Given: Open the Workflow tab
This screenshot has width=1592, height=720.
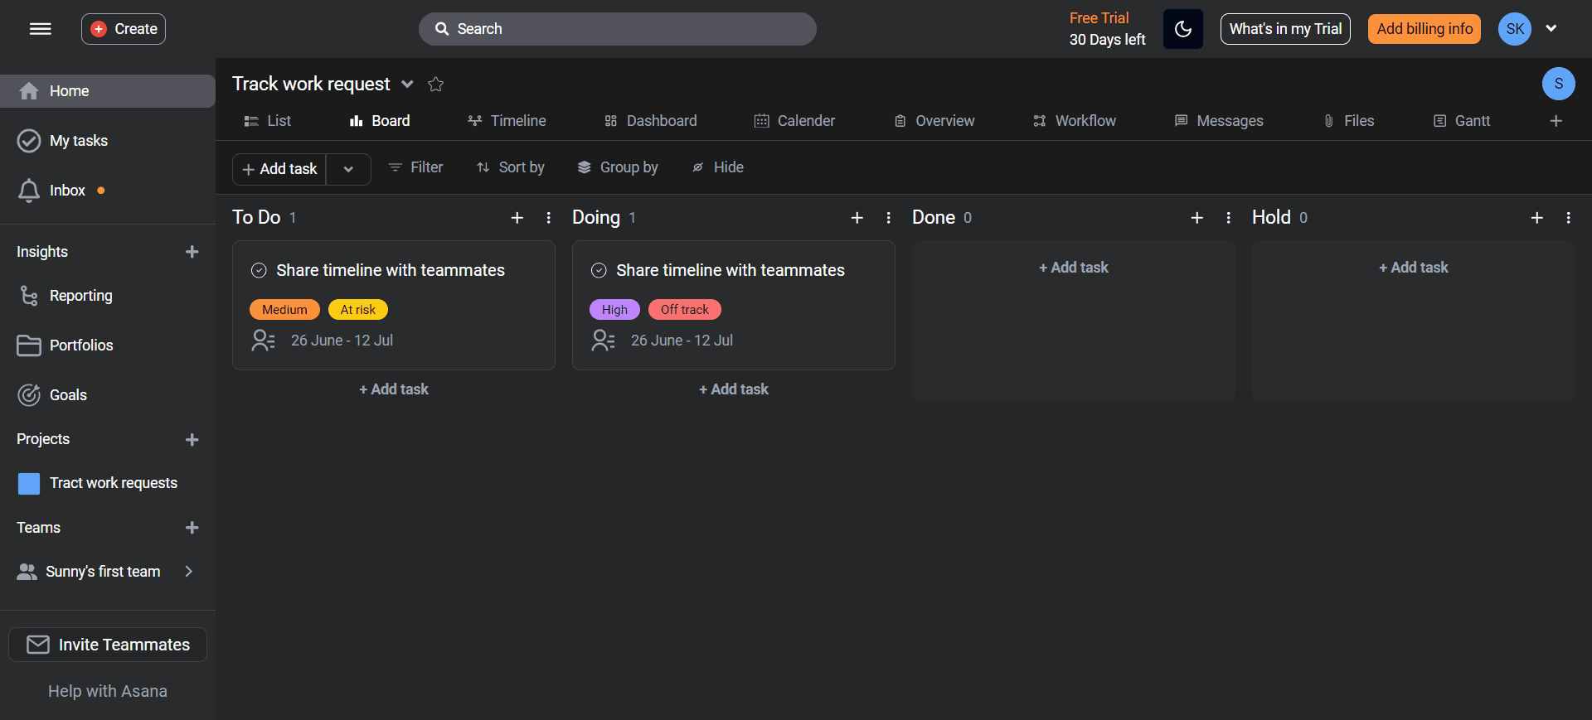Looking at the screenshot, I should click(1075, 121).
